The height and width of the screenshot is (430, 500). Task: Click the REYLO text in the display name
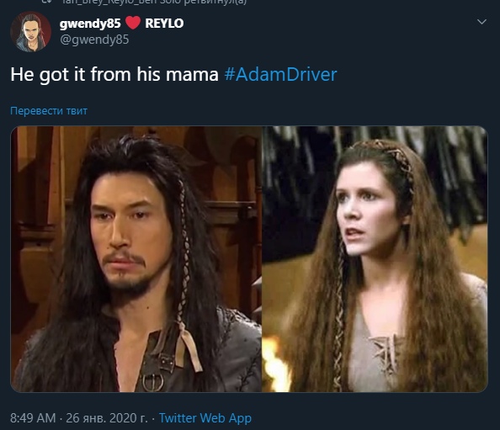(x=164, y=24)
